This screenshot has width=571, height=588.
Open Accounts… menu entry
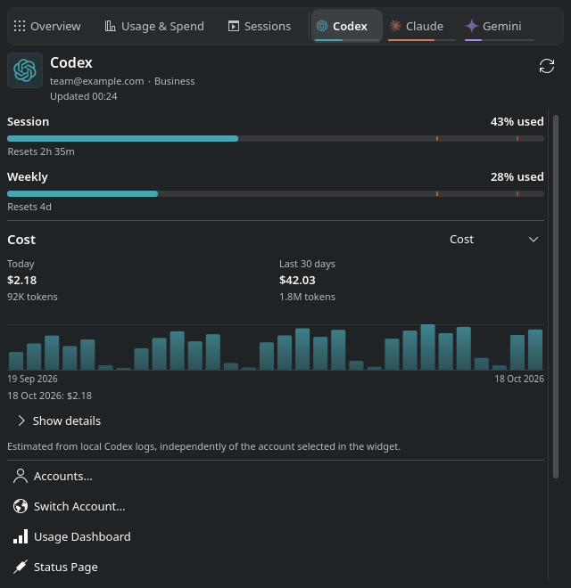point(276,476)
